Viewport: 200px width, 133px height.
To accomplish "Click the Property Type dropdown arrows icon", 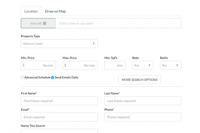I will tap(94, 44).
